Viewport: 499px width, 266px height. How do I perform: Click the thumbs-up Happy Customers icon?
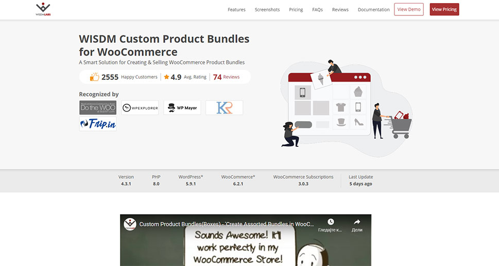click(x=95, y=77)
